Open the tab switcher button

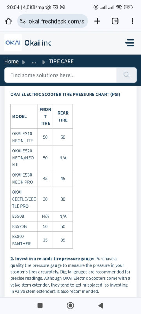(115, 21)
